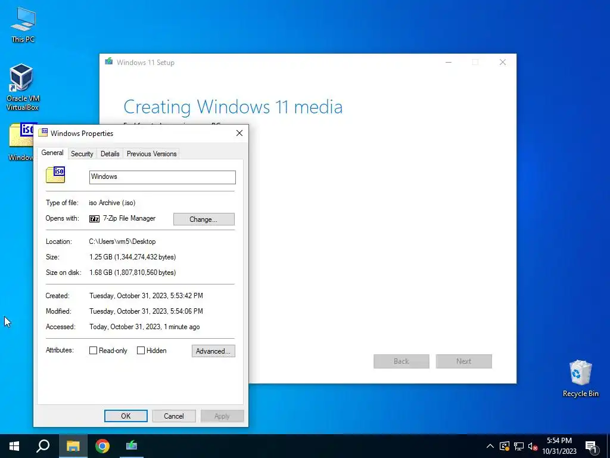Viewport: 610px width, 458px height.
Task: Click the Apply button
Action: coord(222,416)
